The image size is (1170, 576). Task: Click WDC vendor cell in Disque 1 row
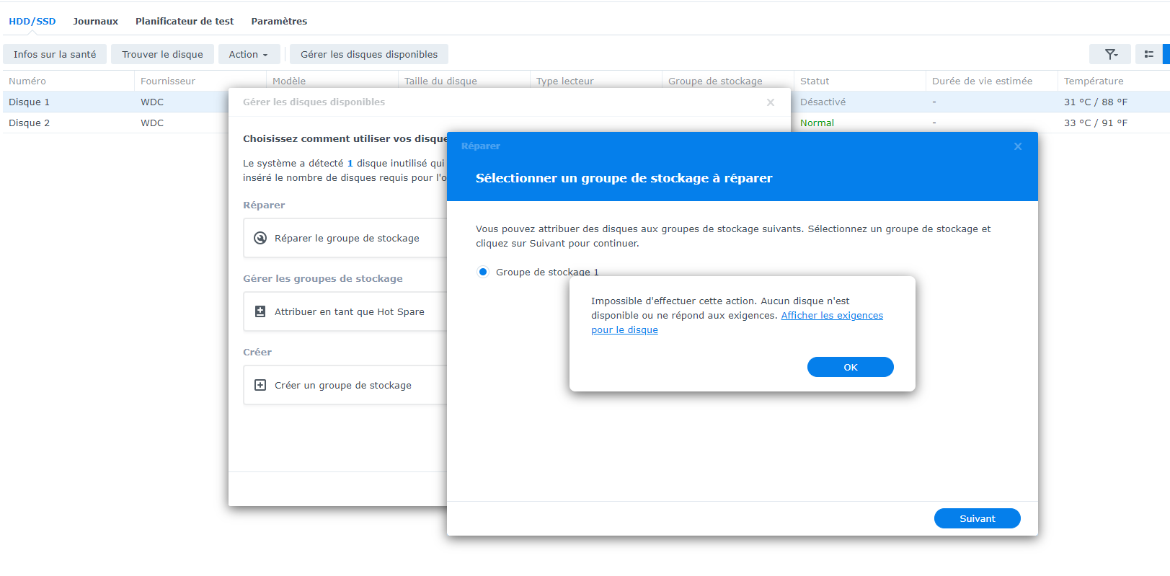click(152, 102)
